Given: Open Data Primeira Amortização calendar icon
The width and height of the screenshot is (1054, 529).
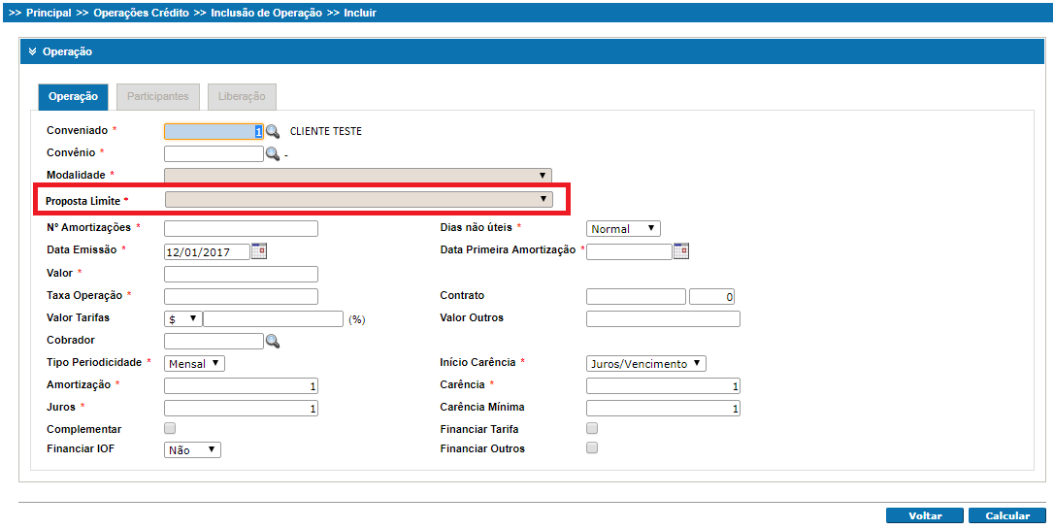Looking at the screenshot, I should click(680, 250).
